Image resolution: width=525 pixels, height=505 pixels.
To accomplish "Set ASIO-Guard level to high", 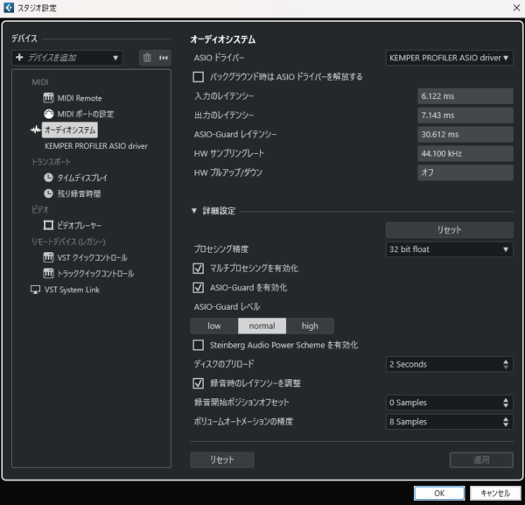I will [310, 326].
